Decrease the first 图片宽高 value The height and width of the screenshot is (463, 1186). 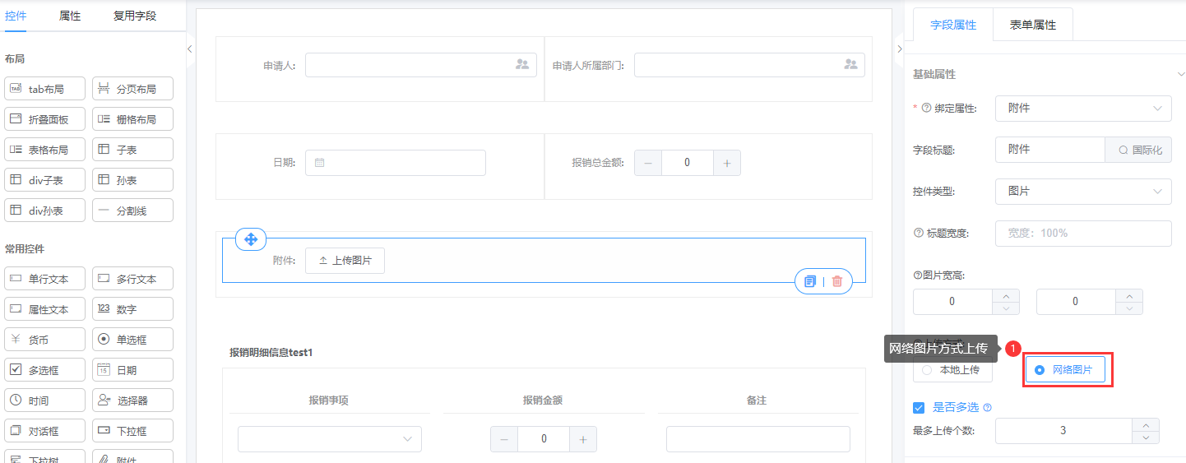(1006, 308)
